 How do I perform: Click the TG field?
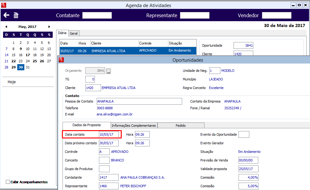[x=90, y=79]
